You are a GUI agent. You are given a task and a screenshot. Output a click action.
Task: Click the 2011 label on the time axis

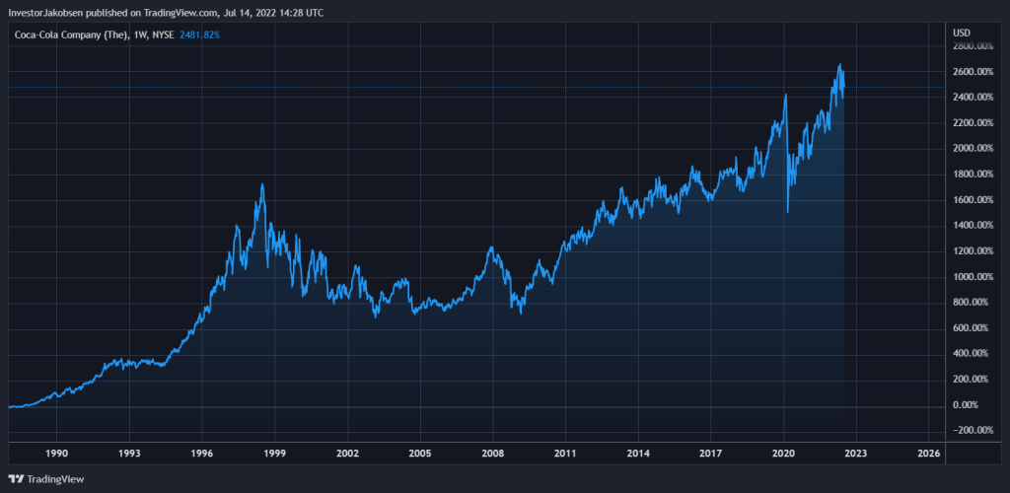click(565, 454)
